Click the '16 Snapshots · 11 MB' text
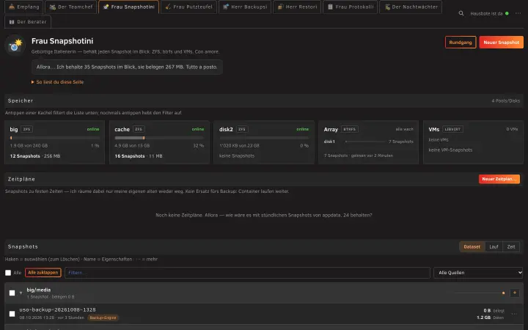 pyautogui.click(x=139, y=156)
